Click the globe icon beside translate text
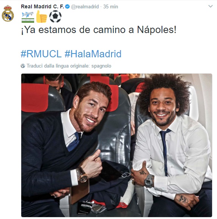This screenshot has width=217, height=219. (x=23, y=66)
